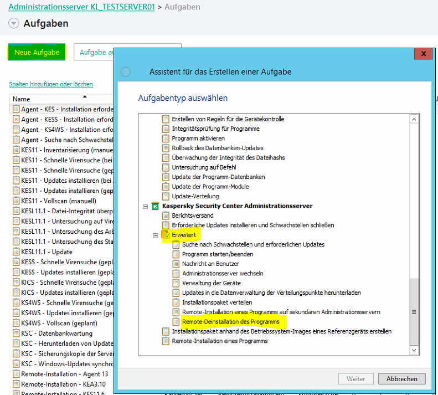Go back with the wizard back arrow
Viewport: 438px width, 395px height.
click(x=126, y=72)
